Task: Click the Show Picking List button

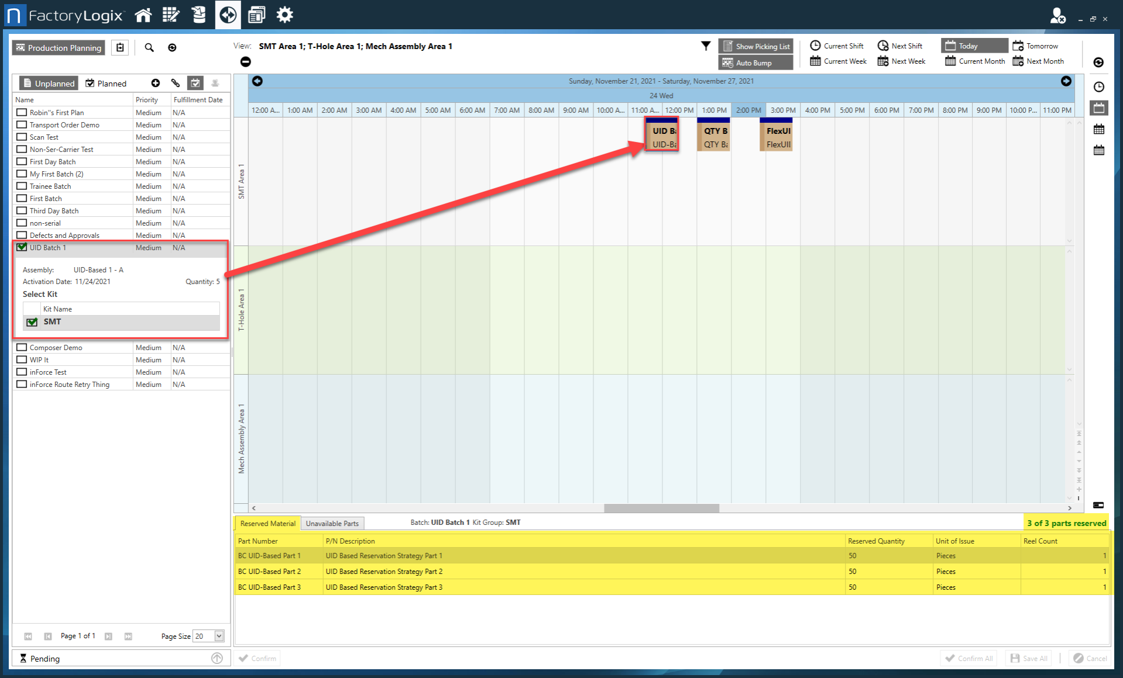Action: (x=755, y=46)
